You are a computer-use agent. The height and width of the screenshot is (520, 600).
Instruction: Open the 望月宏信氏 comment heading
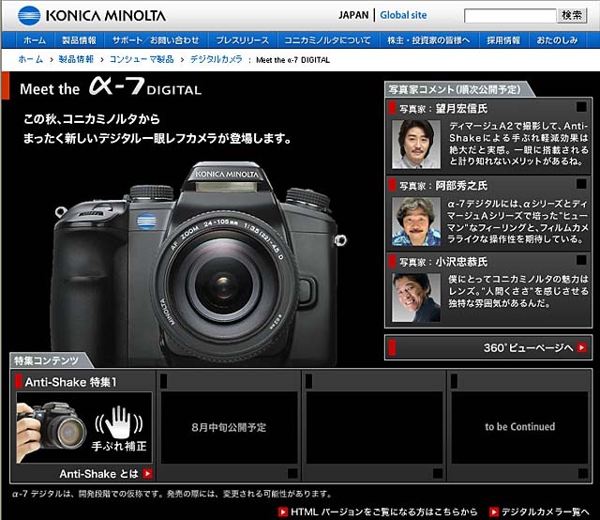(443, 109)
